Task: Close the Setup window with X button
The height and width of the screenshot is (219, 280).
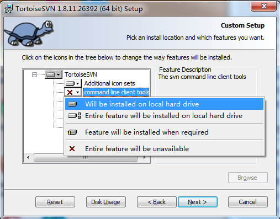Action: (263, 6)
